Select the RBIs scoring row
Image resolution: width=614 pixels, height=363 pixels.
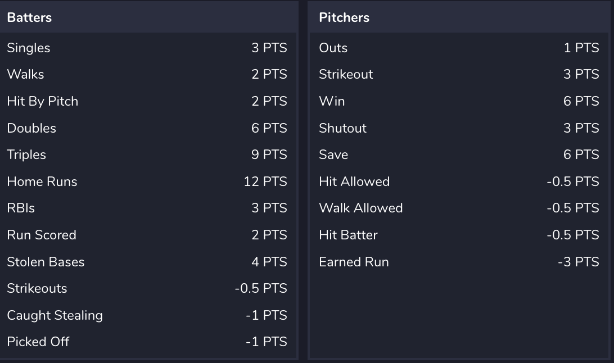[148, 208]
